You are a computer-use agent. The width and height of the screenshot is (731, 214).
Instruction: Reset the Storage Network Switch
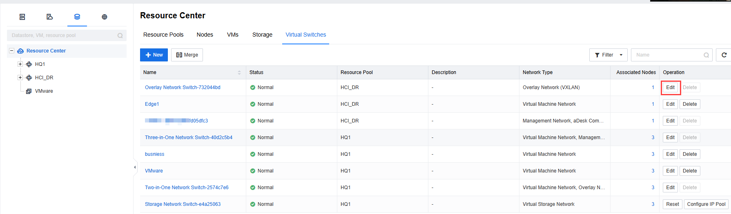(673, 204)
